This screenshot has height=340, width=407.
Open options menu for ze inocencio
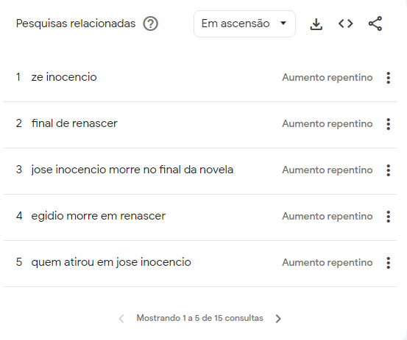click(389, 78)
